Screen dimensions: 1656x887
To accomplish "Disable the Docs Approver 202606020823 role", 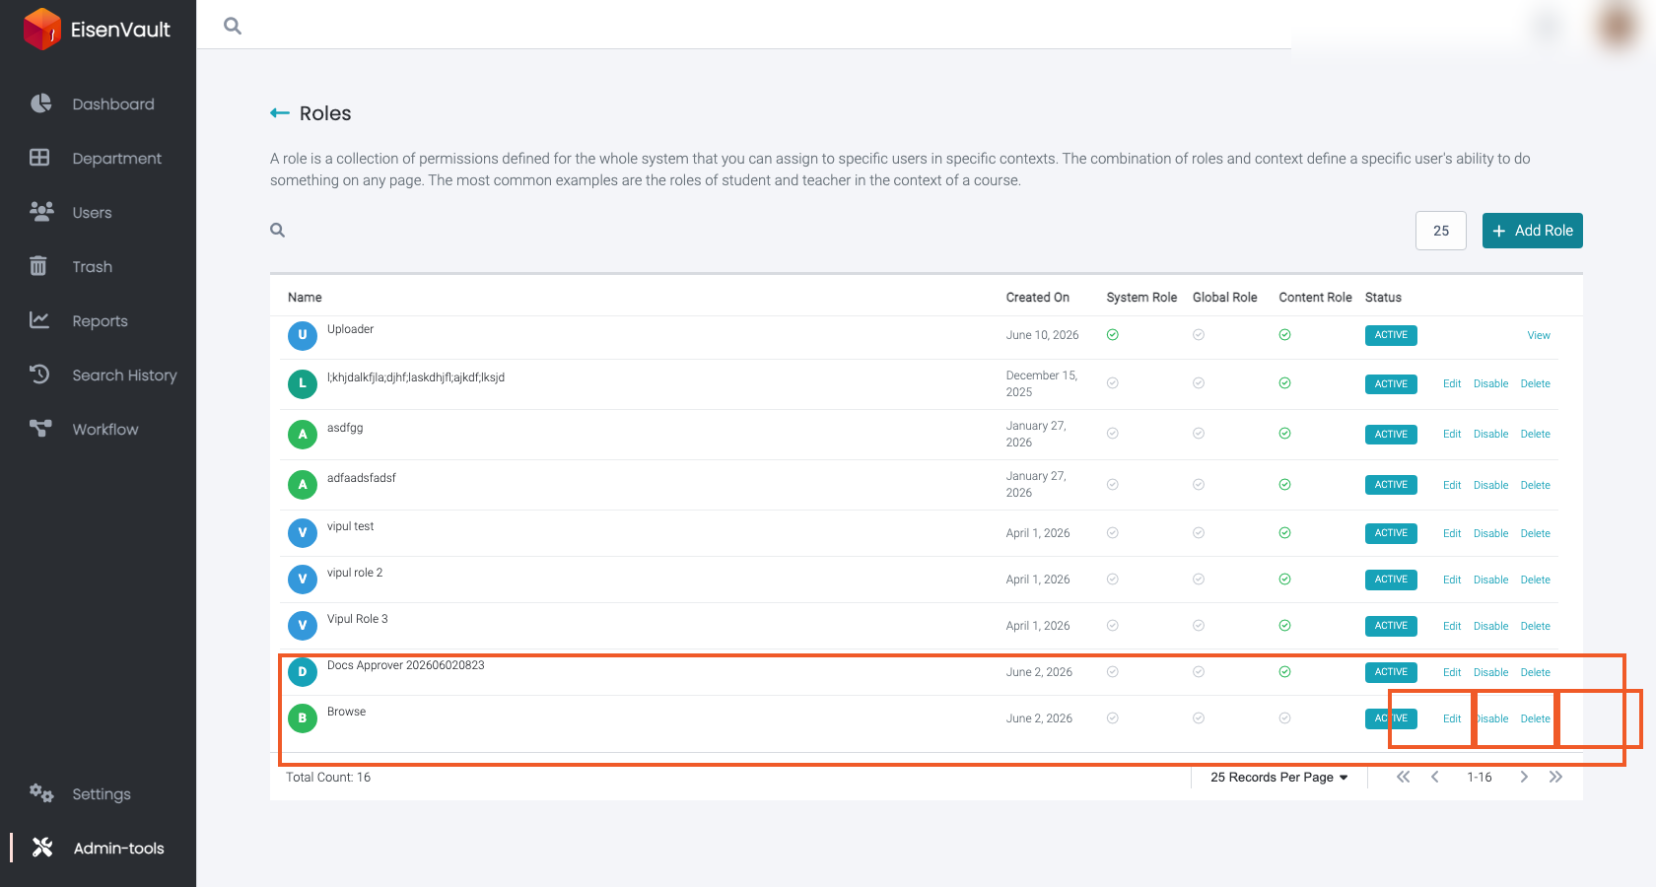I will pyautogui.click(x=1490, y=672).
